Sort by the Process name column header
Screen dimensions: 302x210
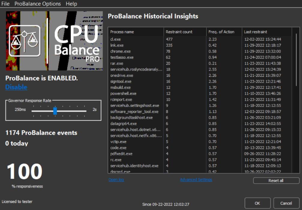136,32
